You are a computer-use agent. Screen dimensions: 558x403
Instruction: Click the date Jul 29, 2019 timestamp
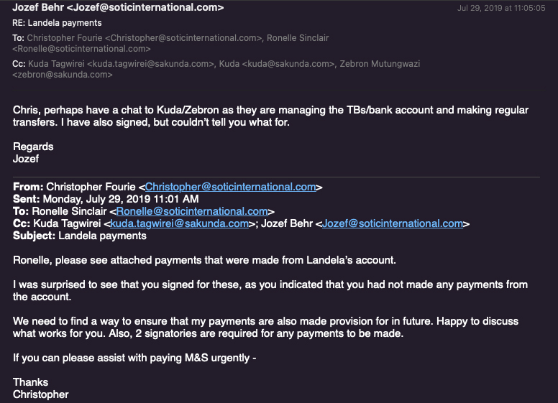pos(501,8)
